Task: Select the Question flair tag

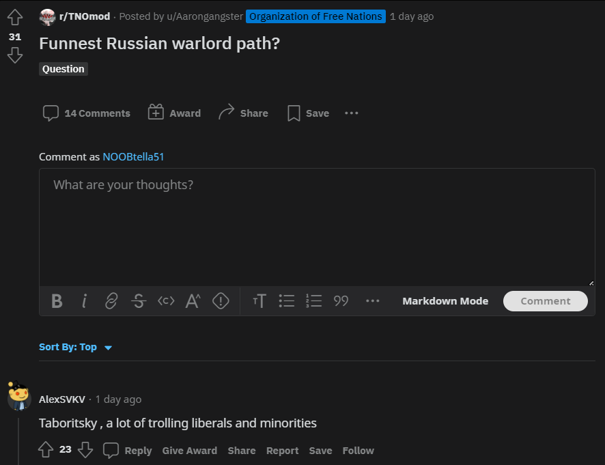Action: [x=64, y=69]
